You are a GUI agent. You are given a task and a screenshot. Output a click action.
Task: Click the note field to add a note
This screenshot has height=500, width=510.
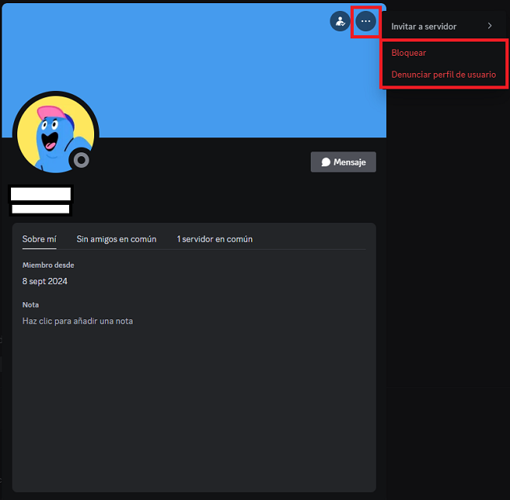[x=78, y=321]
